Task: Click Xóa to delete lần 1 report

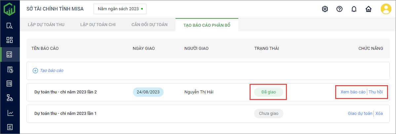Action: coord(379,114)
